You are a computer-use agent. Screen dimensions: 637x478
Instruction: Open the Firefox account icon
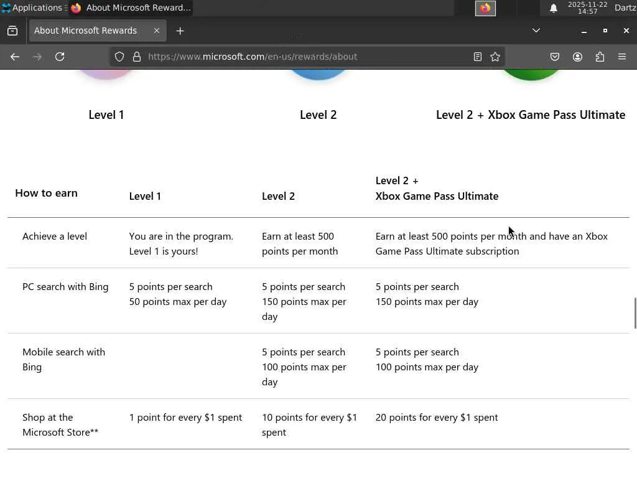point(578,57)
